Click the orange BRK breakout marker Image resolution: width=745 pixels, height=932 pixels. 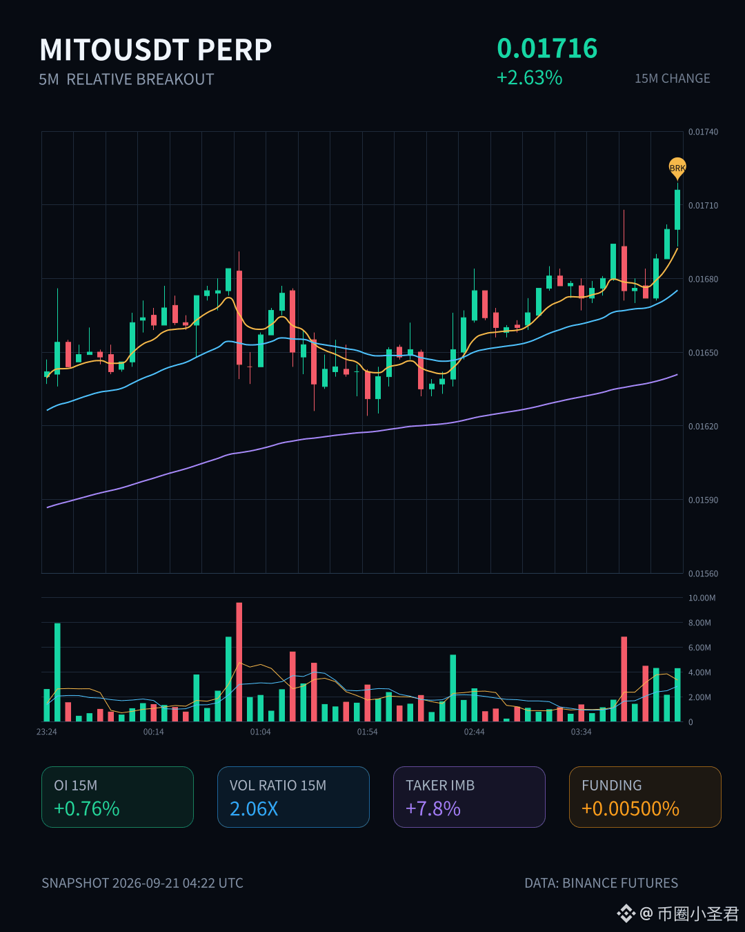[677, 168]
